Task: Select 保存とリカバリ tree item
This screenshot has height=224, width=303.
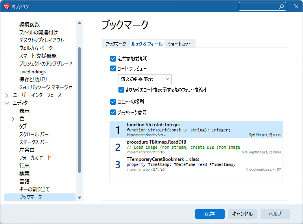Action: pos(33,79)
